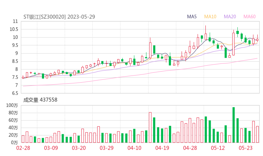
Task: Click the 04-28 date axis marker
Action: [190, 148]
